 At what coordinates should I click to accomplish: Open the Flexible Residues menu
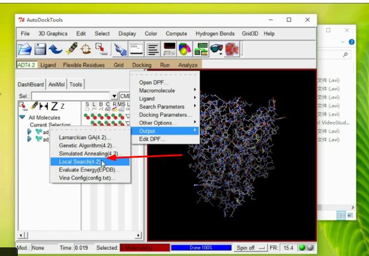coord(84,65)
